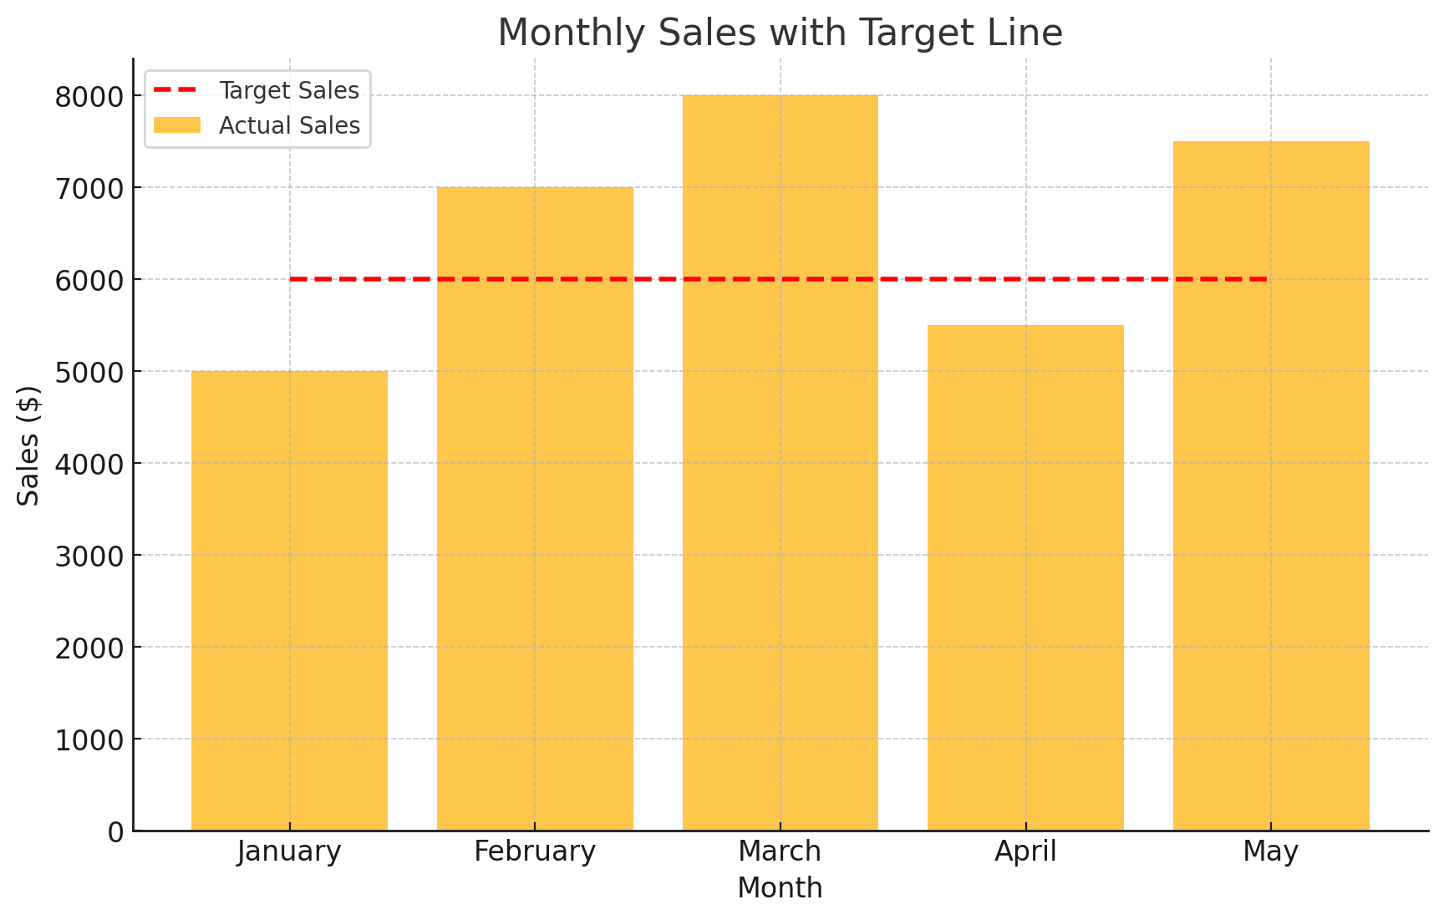Viewport: 1444px width, 920px height.
Task: Click the 8000 y-axis tick label
Action: tap(89, 97)
